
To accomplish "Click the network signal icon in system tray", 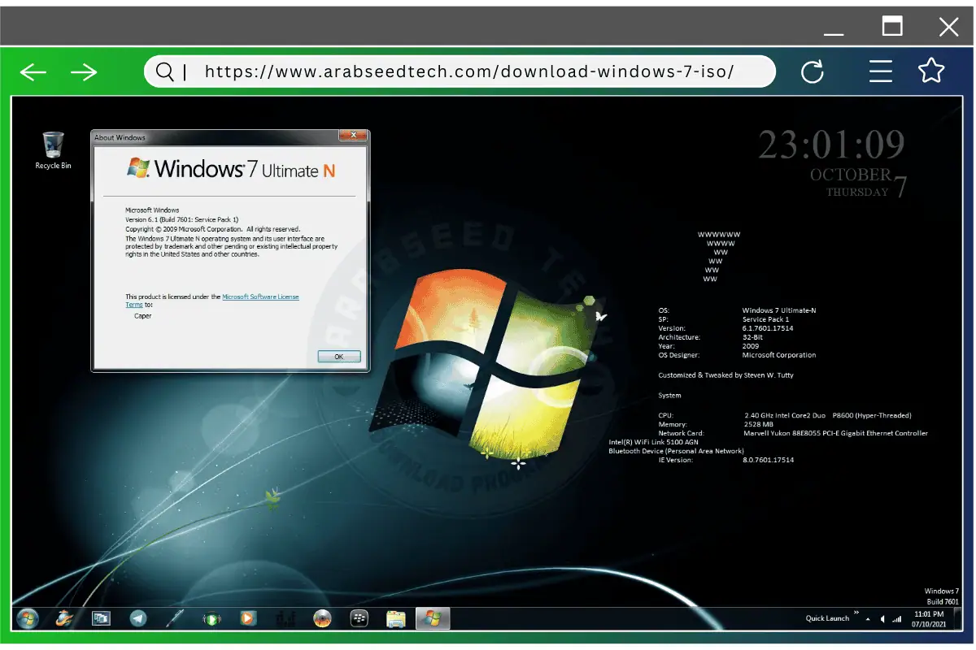I will [x=895, y=618].
